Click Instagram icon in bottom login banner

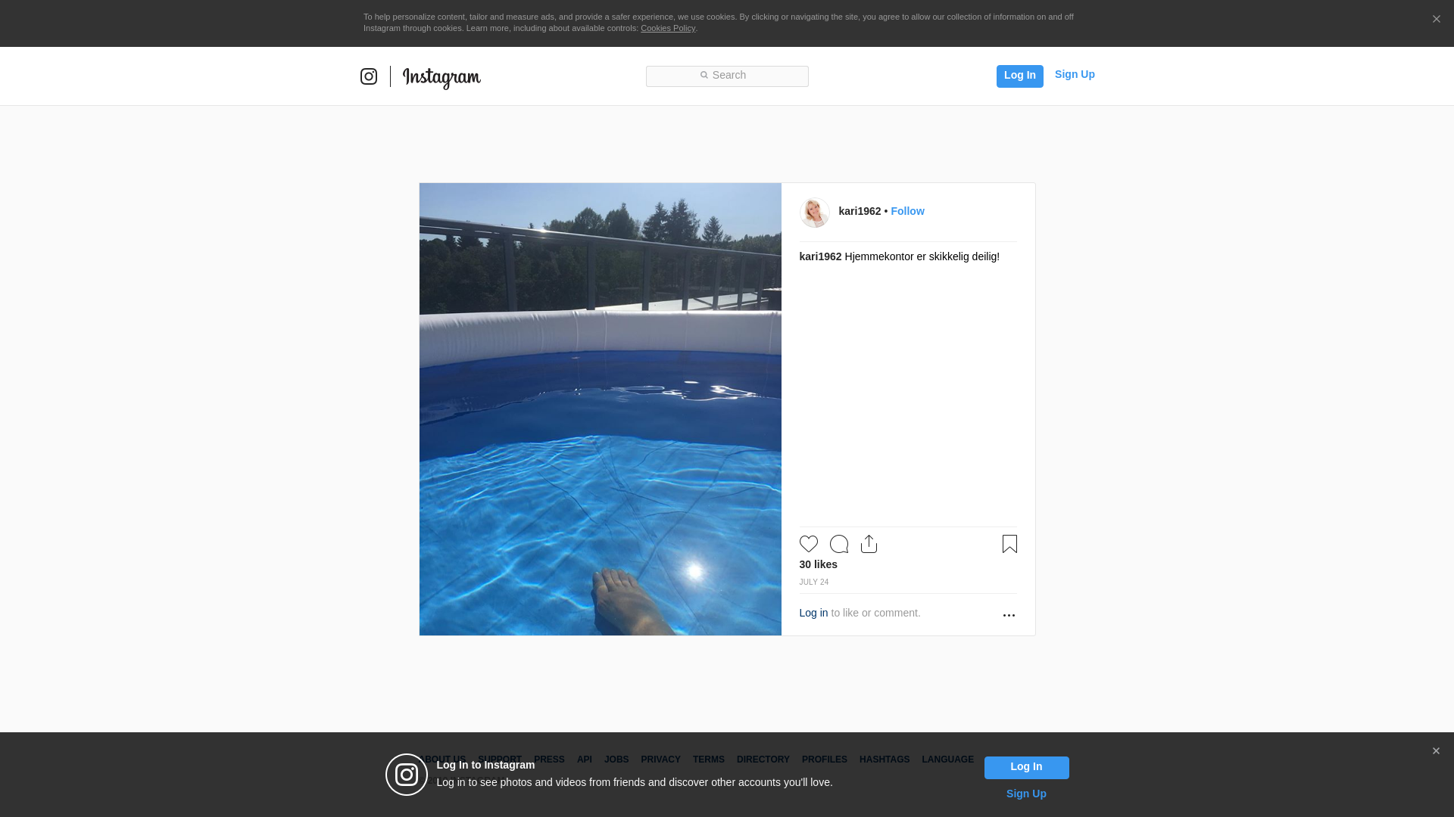pyautogui.click(x=407, y=775)
